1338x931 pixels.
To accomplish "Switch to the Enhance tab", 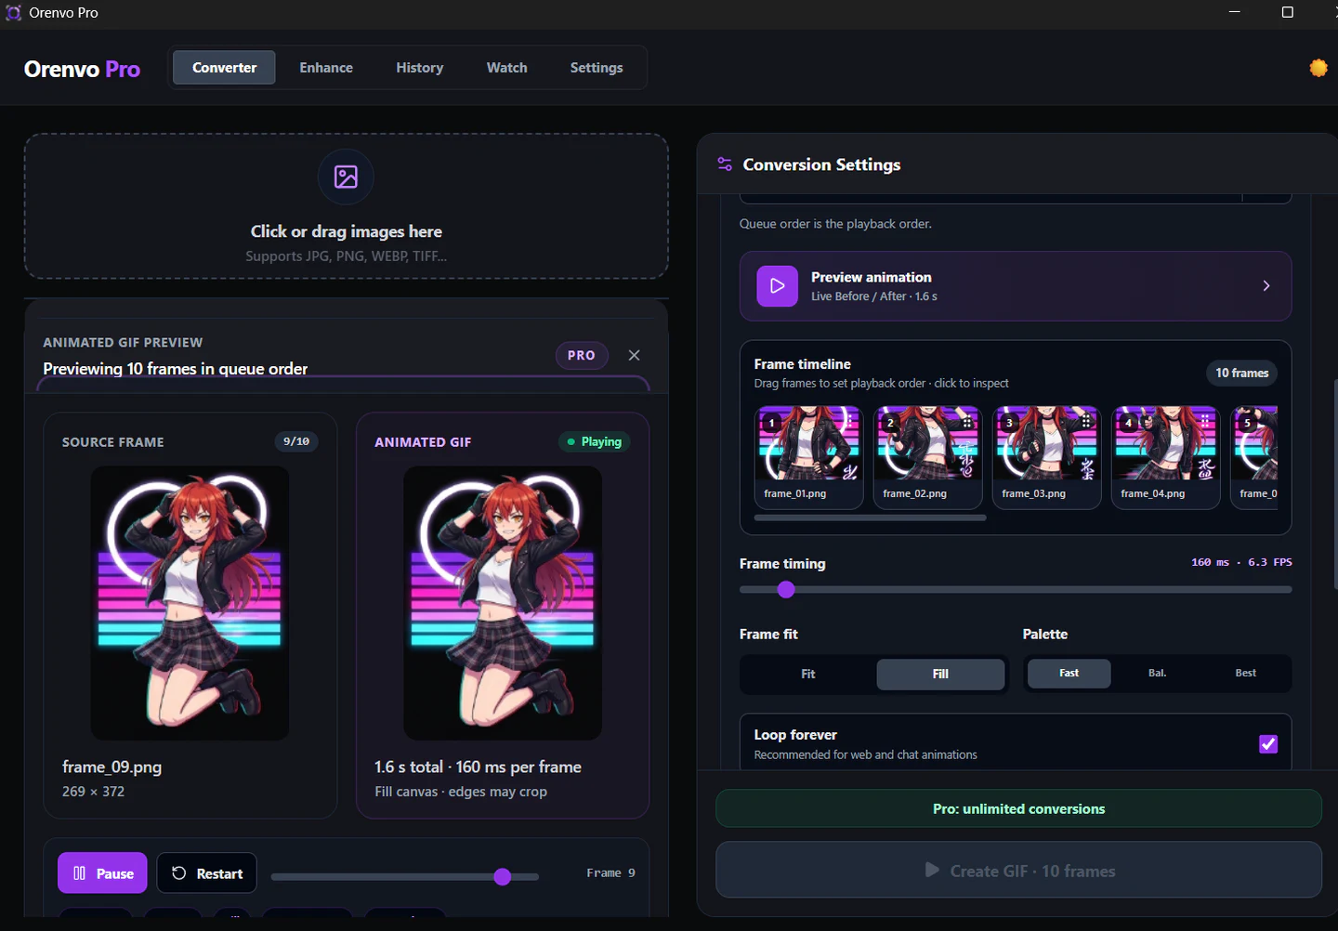I will pos(326,68).
